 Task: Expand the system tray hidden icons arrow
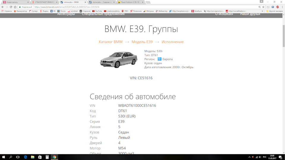coord(249,157)
